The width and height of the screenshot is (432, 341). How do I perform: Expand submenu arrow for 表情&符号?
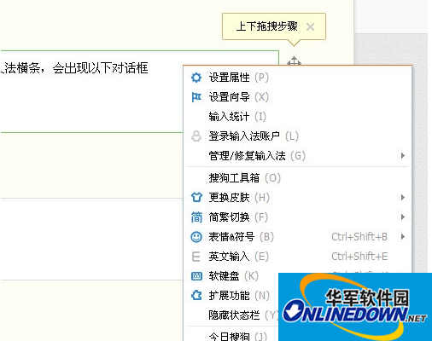tap(403, 237)
